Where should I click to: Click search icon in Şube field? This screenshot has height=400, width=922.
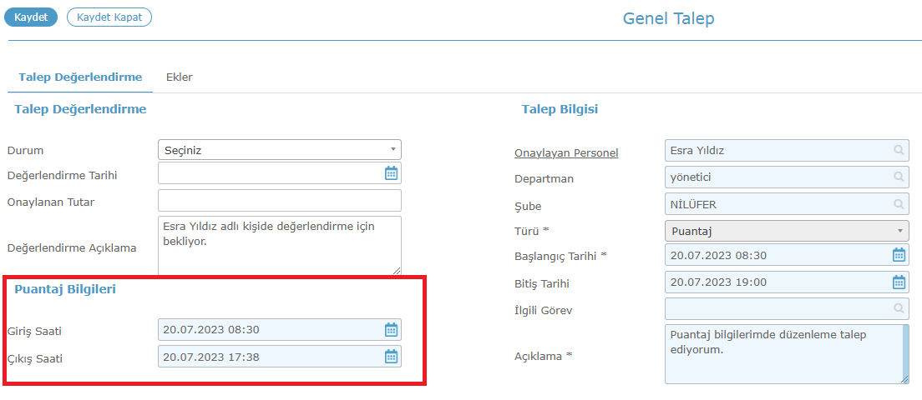point(899,204)
